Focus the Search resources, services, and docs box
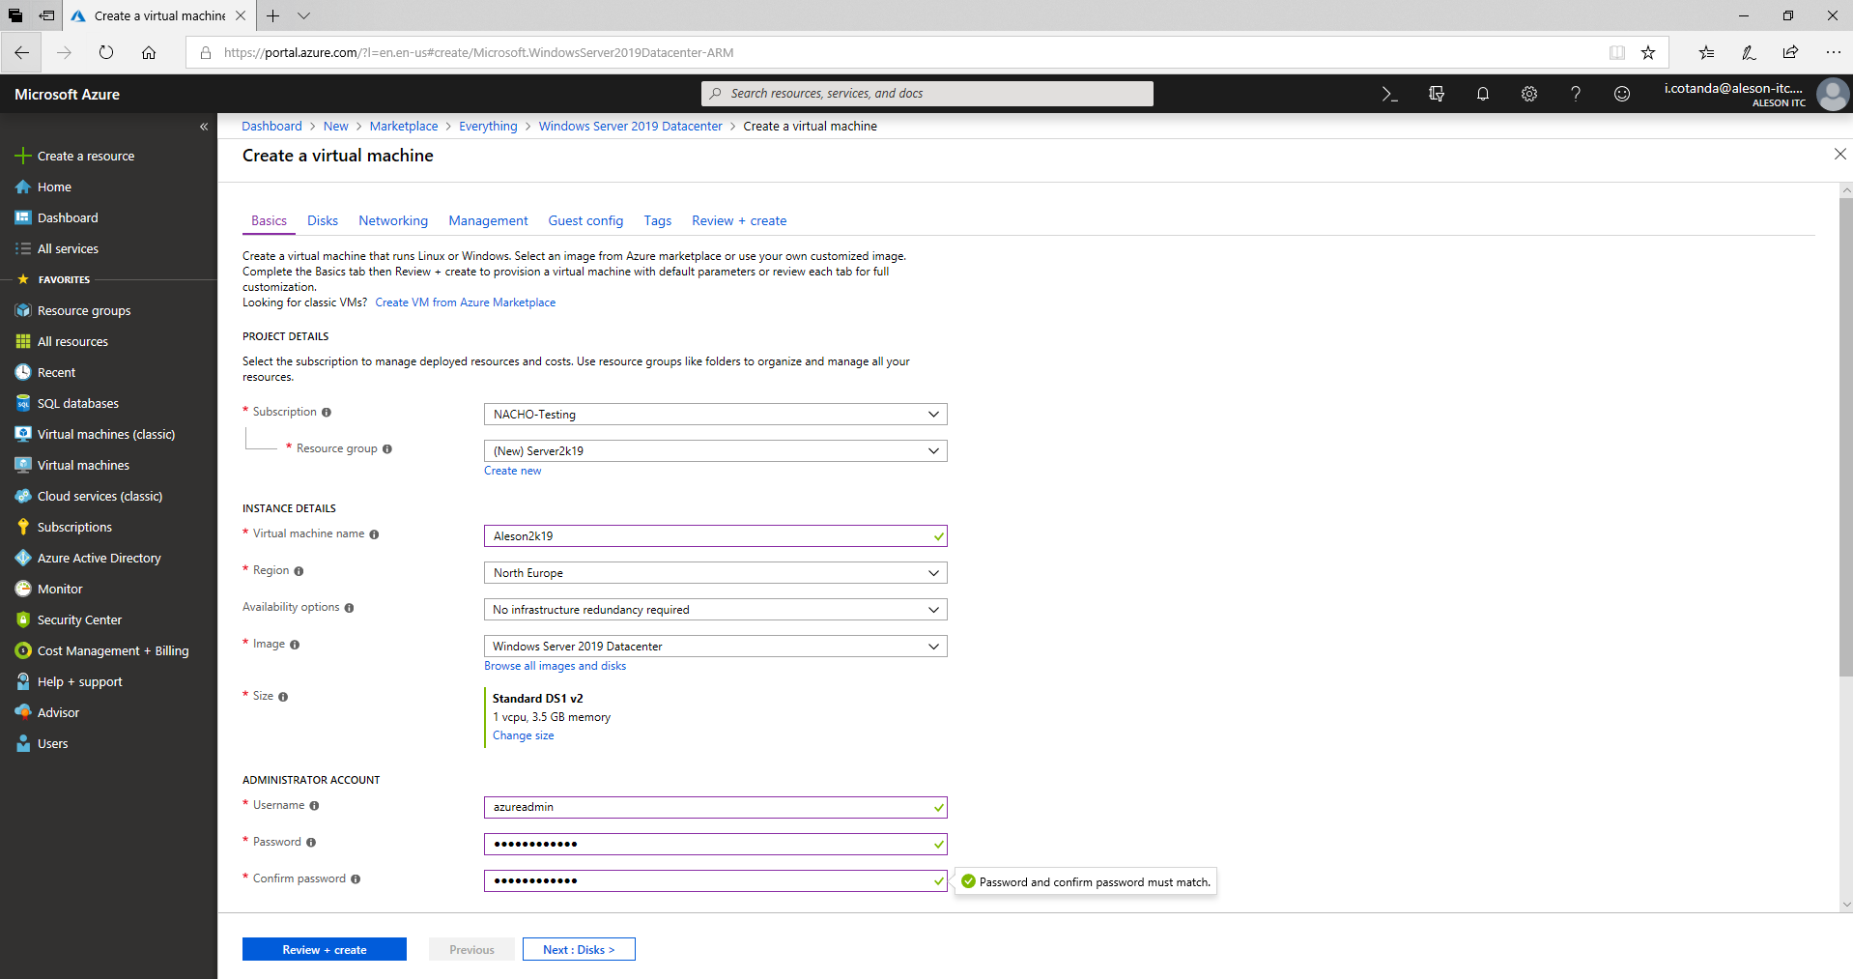The height and width of the screenshot is (979, 1853). 927,94
